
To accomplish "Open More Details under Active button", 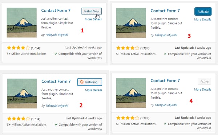I will click(202, 90).
